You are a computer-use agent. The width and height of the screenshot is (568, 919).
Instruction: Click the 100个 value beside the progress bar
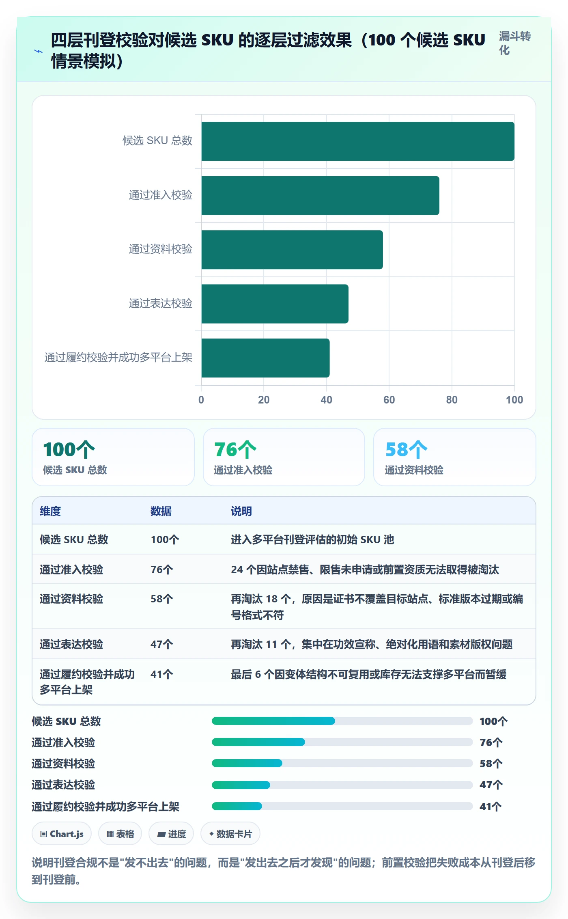point(493,721)
